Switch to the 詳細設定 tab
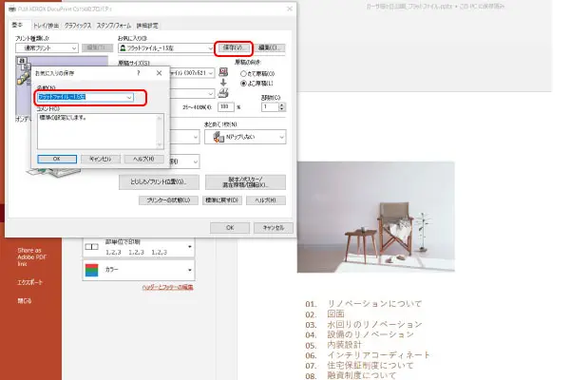Image resolution: width=570 pixels, height=380 pixels. pyautogui.click(x=147, y=26)
